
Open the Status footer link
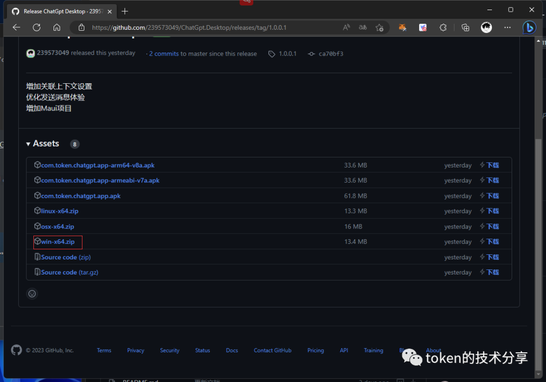pyautogui.click(x=203, y=350)
